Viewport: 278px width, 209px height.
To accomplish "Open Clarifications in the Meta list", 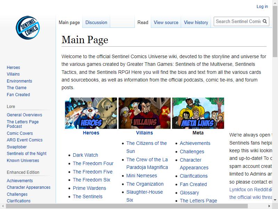I will pyautogui.click(x=194, y=176).
